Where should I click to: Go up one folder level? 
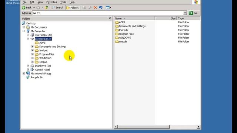pyautogui.click(x=46, y=7)
